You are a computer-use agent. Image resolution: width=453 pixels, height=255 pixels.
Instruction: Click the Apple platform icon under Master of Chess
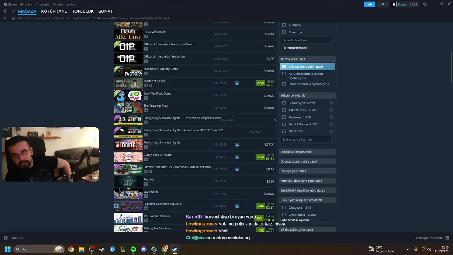click(x=150, y=85)
